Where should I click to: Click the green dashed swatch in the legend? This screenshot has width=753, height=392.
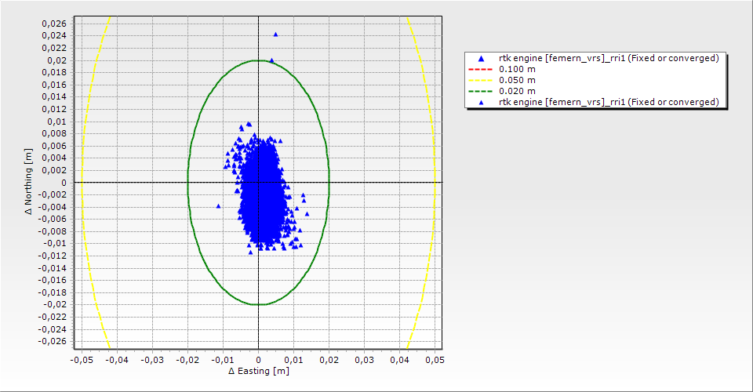click(x=482, y=91)
